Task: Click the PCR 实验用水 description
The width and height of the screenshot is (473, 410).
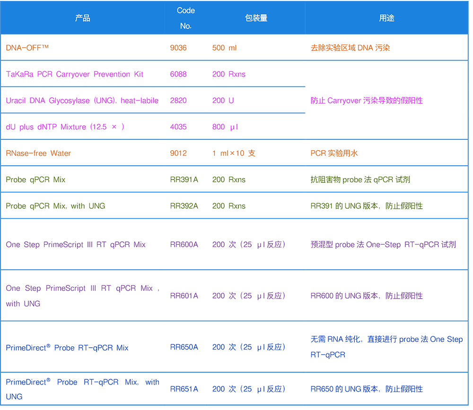Action: (x=334, y=153)
